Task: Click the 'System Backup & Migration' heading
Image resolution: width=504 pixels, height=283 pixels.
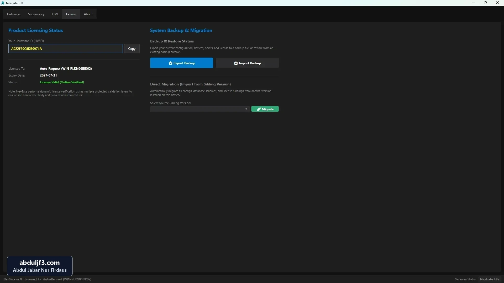Action: pyautogui.click(x=181, y=30)
